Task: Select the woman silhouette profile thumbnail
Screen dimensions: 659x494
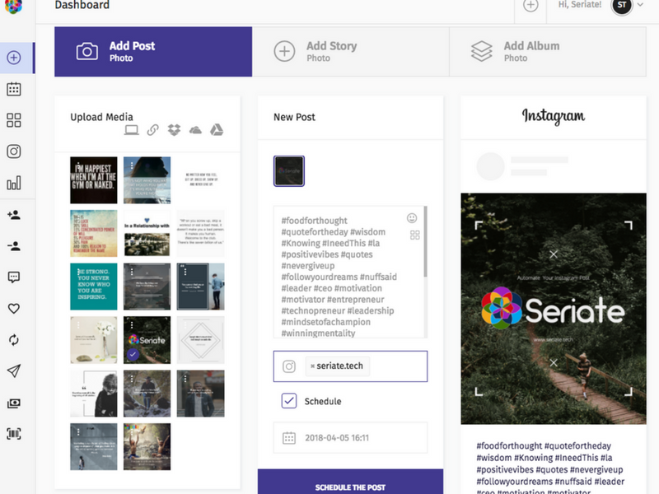Action: point(147,180)
